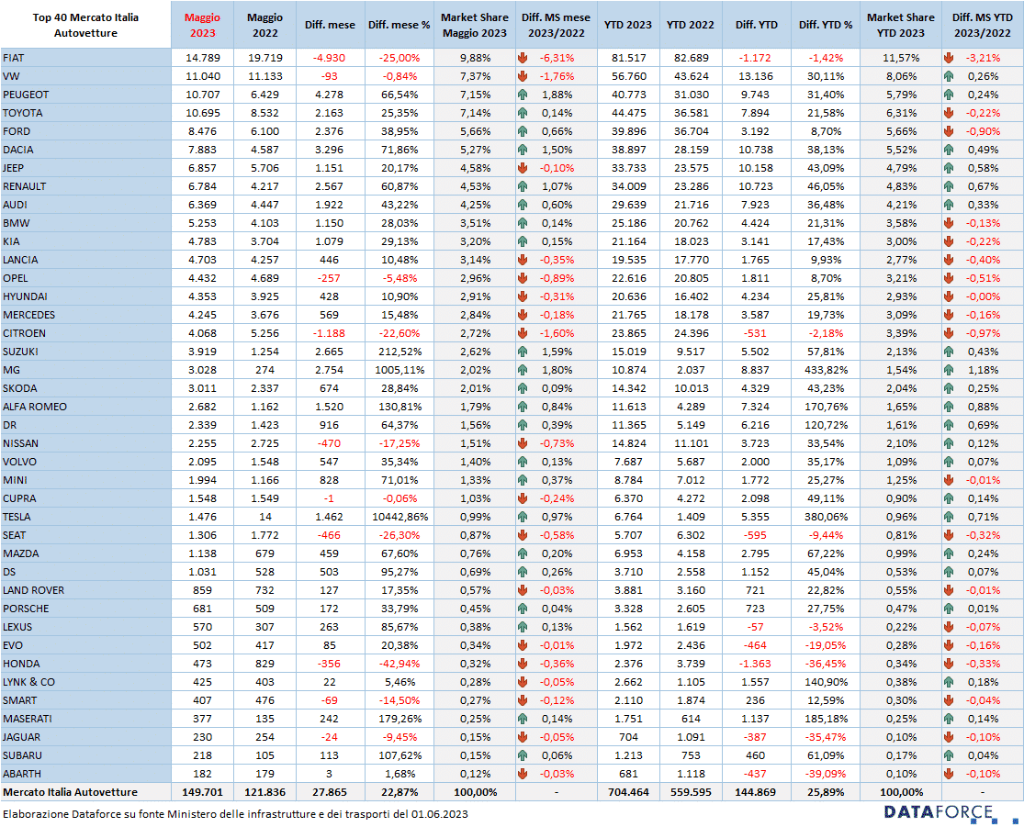The height and width of the screenshot is (827, 1024).
Task: Click the ALFA ROMEO brand name cell
Action: click(x=85, y=407)
